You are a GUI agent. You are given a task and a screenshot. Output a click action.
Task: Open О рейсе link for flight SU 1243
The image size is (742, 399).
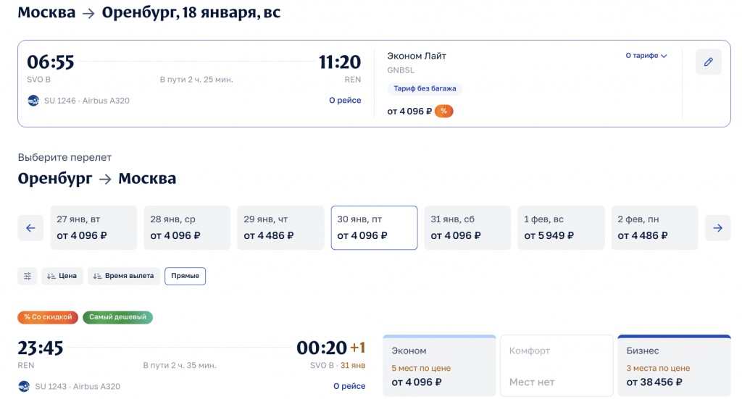[349, 387]
